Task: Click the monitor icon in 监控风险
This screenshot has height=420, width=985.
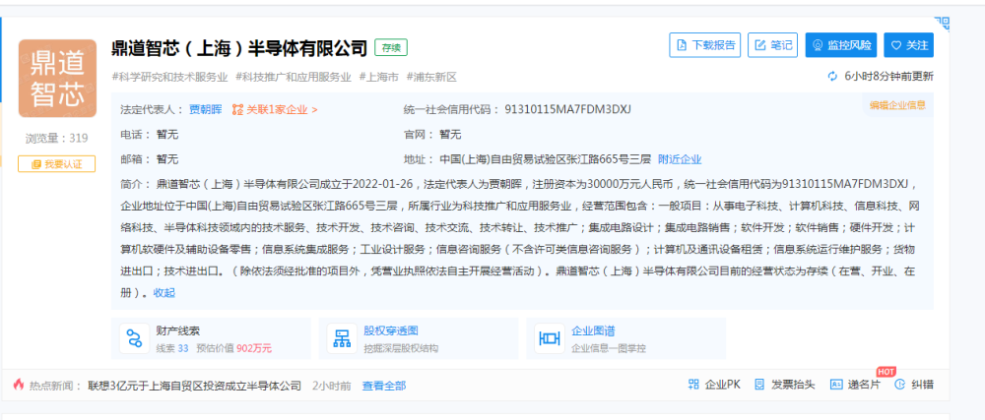Action: 818,45
